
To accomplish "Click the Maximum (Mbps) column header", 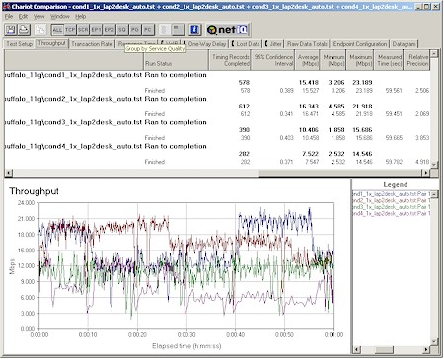I will click(360, 60).
